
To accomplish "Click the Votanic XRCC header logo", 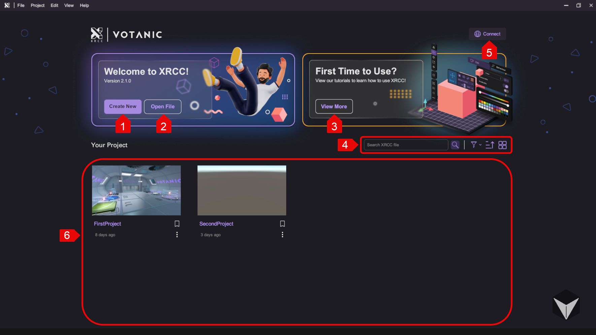I will [x=126, y=34].
